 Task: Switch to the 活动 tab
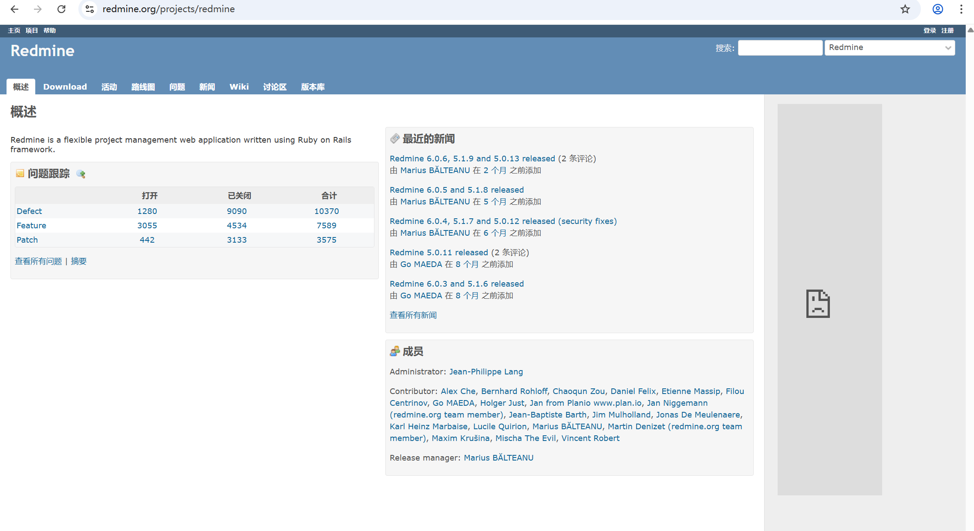point(109,87)
